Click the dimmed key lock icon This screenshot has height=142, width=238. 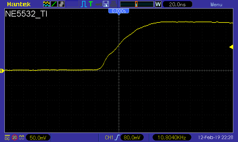click(98, 4)
